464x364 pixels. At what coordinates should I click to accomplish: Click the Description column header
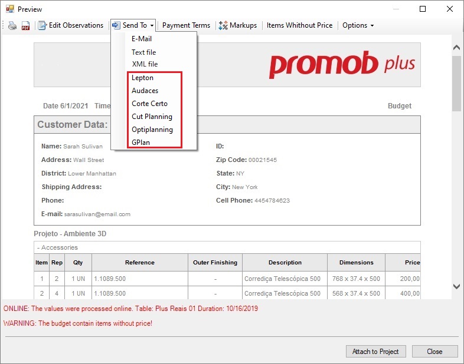[285, 263]
